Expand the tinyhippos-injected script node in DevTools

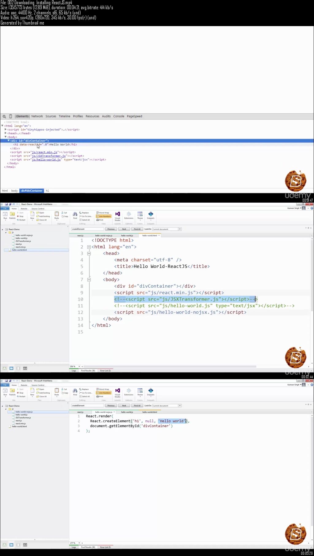point(6,129)
